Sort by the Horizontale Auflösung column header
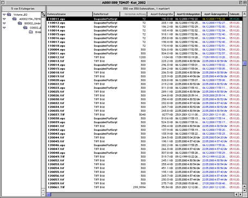Viewport: 248px width, 198px height. click(133, 14)
